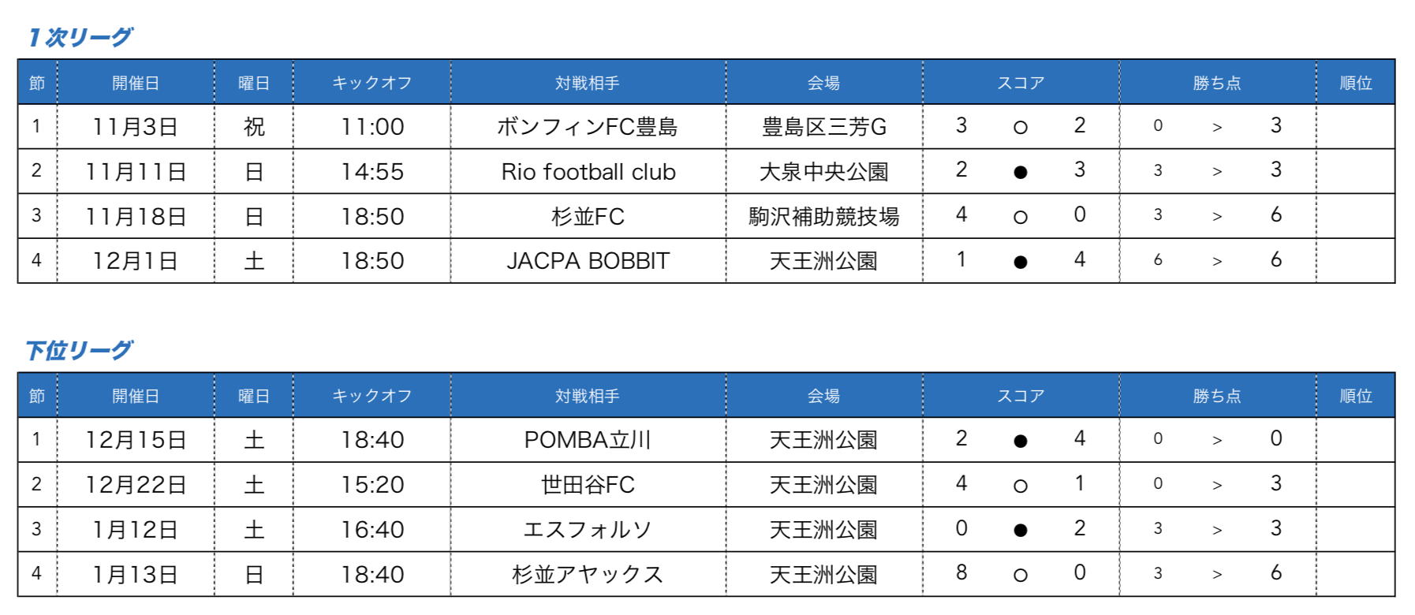This screenshot has width=1415, height=615.
Task: Click the JACPA BOBBIT opponent cell
Action: pyautogui.click(x=588, y=261)
